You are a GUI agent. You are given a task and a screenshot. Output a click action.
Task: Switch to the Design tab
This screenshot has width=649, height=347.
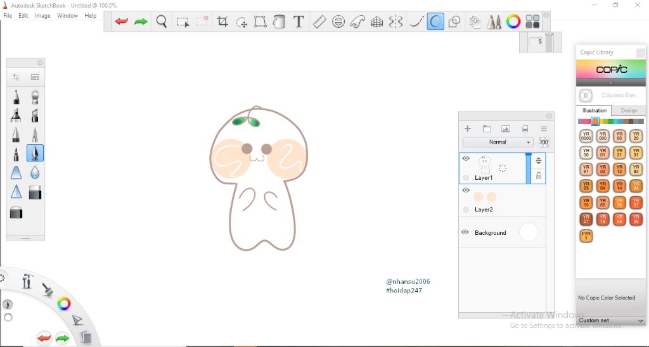628,110
